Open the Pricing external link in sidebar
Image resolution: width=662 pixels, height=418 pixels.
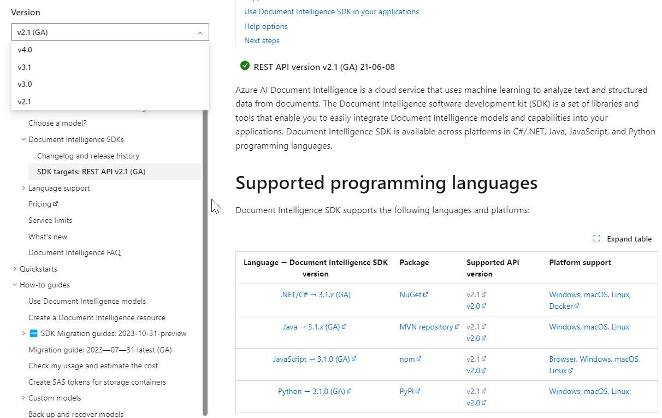43,204
